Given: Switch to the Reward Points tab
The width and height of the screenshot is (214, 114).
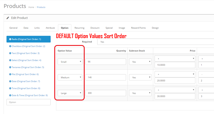Looking at the screenshot, I should click(138, 28).
